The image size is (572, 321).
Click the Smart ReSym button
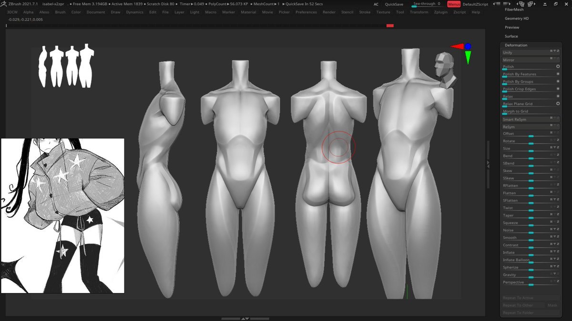point(514,119)
